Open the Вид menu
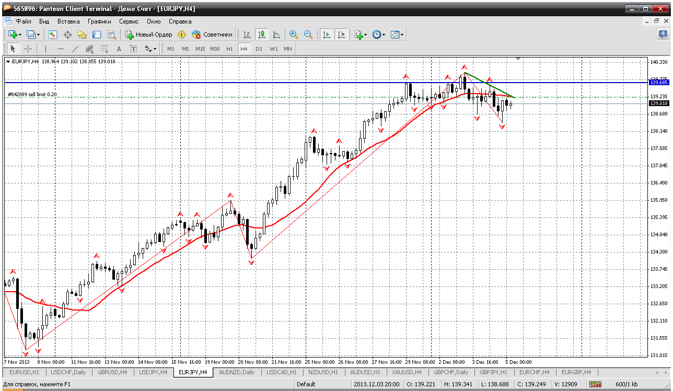 (x=44, y=21)
